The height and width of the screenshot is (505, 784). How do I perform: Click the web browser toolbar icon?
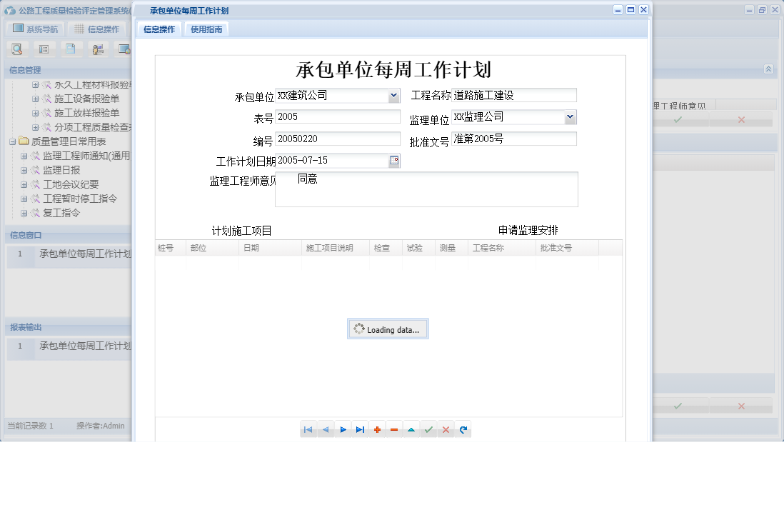(x=124, y=49)
